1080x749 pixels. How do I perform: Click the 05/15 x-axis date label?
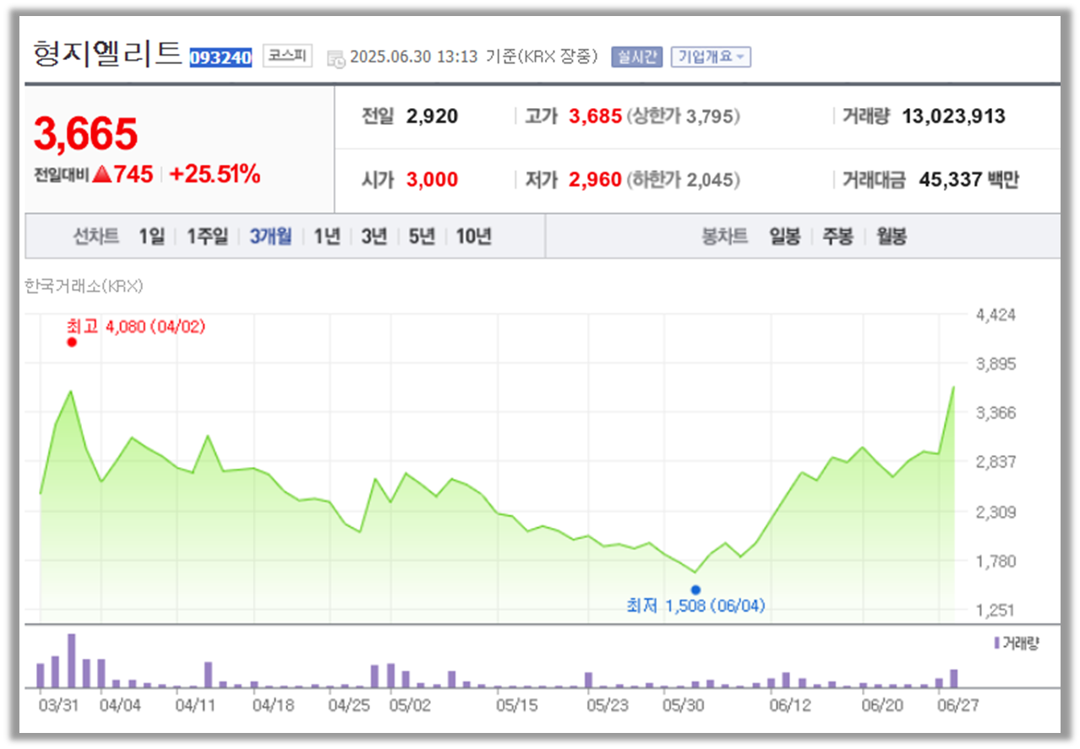click(x=515, y=706)
